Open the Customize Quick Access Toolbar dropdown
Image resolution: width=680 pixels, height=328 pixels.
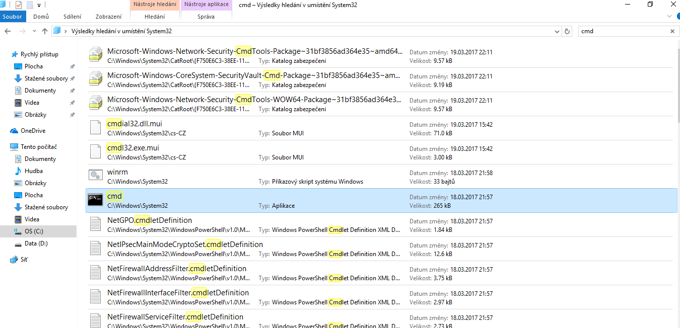(x=40, y=5)
